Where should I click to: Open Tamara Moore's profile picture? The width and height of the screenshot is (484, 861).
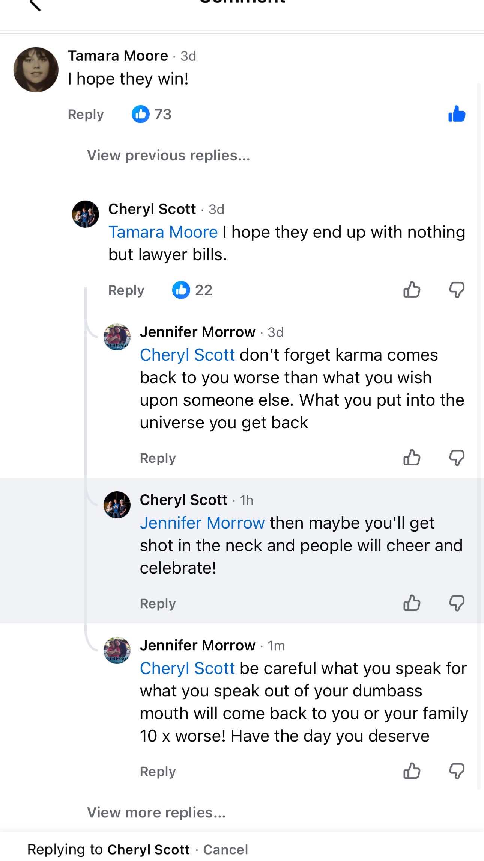36,69
